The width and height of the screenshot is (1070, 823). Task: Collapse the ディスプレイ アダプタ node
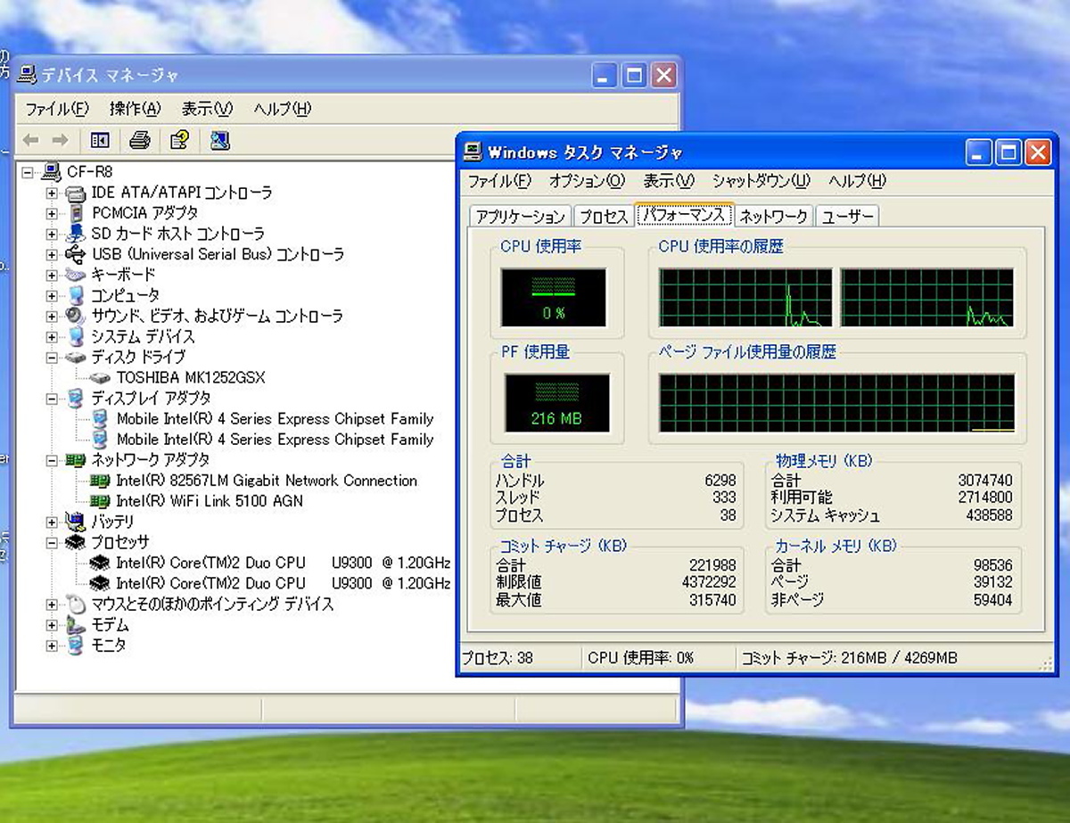coord(52,399)
